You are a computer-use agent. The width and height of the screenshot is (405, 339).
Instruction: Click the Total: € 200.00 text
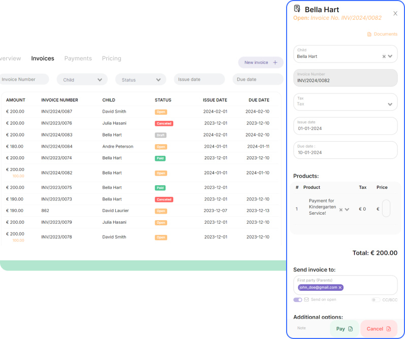[375, 253]
